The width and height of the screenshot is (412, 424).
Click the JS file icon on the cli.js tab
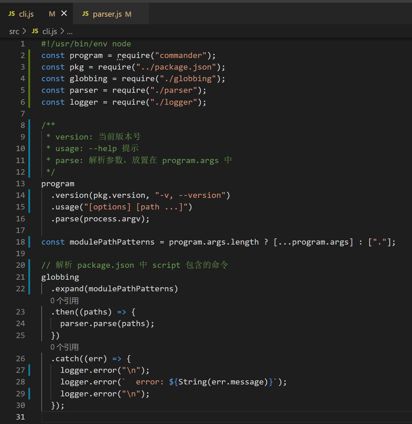12,14
